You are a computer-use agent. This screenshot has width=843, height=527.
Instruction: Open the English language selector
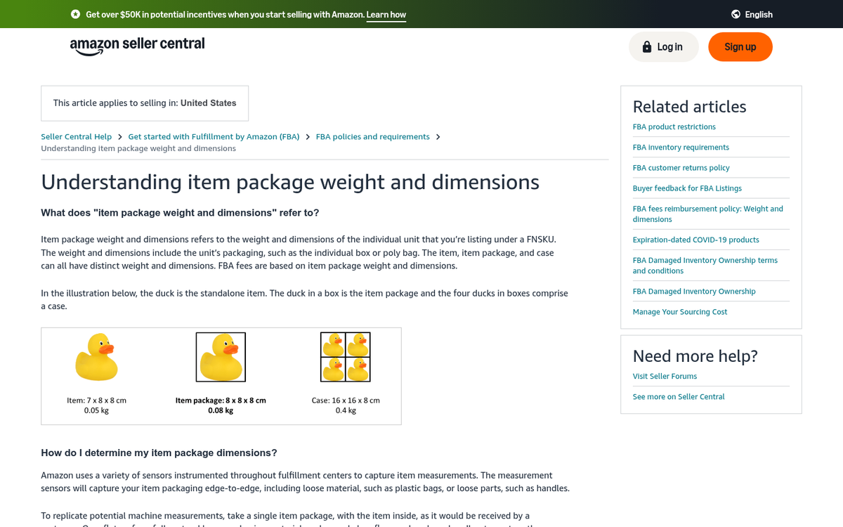click(752, 14)
